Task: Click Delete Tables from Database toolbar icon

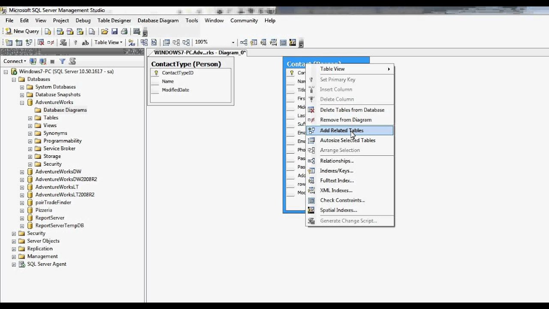Action: click(x=41, y=42)
